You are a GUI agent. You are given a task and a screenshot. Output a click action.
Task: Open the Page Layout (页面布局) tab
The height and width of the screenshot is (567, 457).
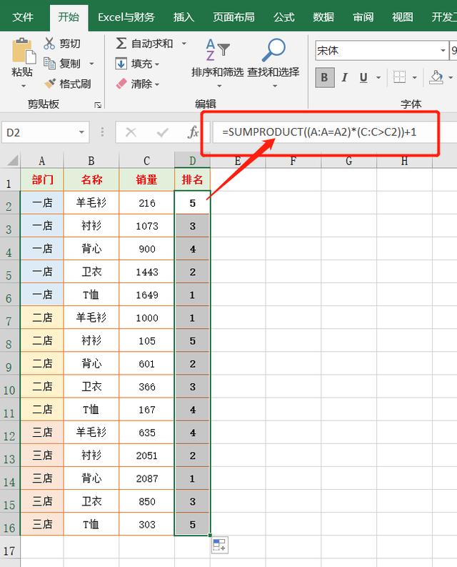[233, 17]
